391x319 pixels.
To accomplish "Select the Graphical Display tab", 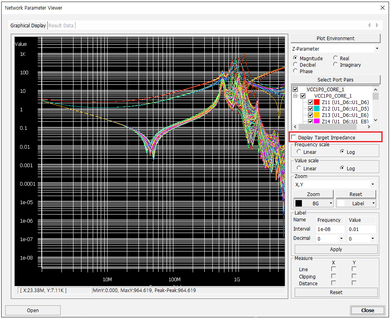I will click(x=28, y=25).
